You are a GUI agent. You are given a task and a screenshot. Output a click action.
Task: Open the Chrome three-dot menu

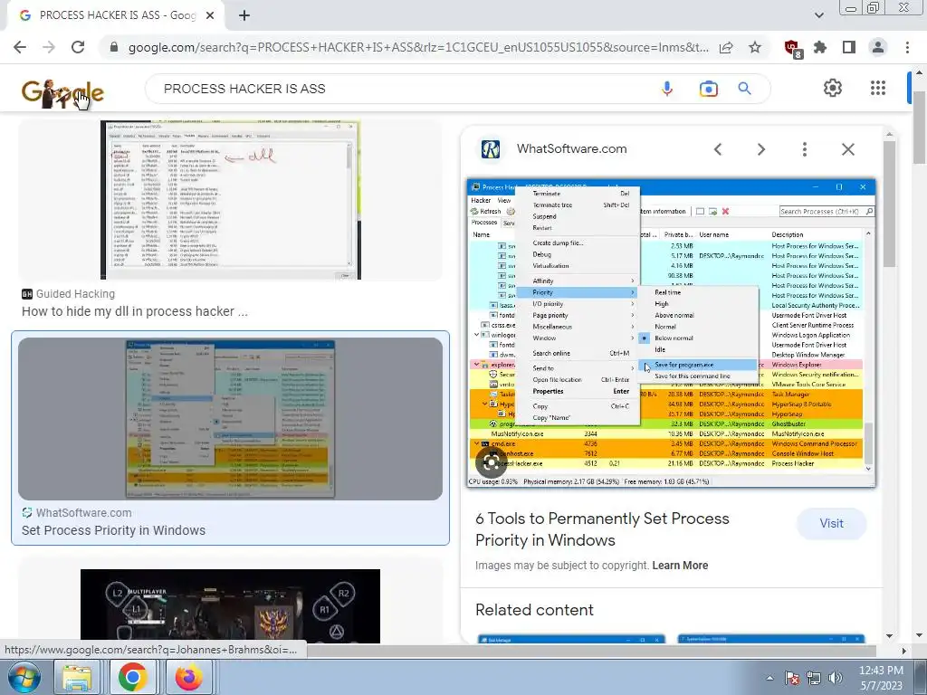[x=907, y=47]
